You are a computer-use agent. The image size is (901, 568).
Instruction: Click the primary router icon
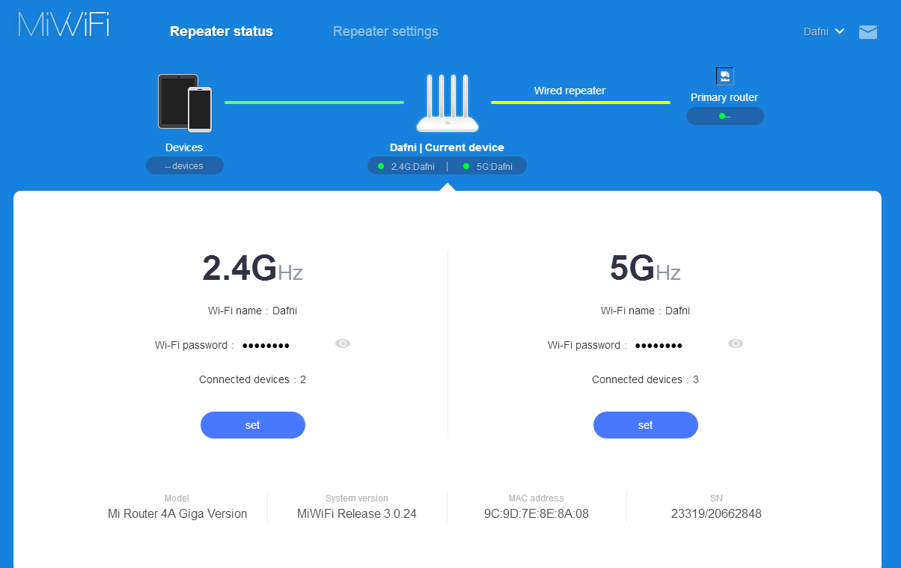click(x=724, y=76)
